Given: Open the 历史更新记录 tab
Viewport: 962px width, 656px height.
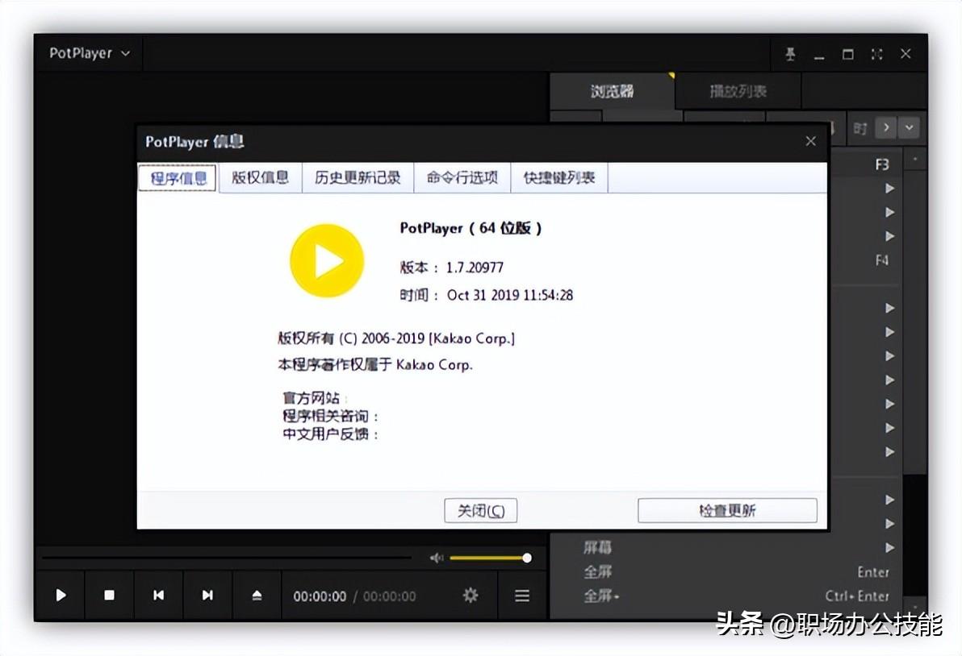Looking at the screenshot, I should click(358, 177).
